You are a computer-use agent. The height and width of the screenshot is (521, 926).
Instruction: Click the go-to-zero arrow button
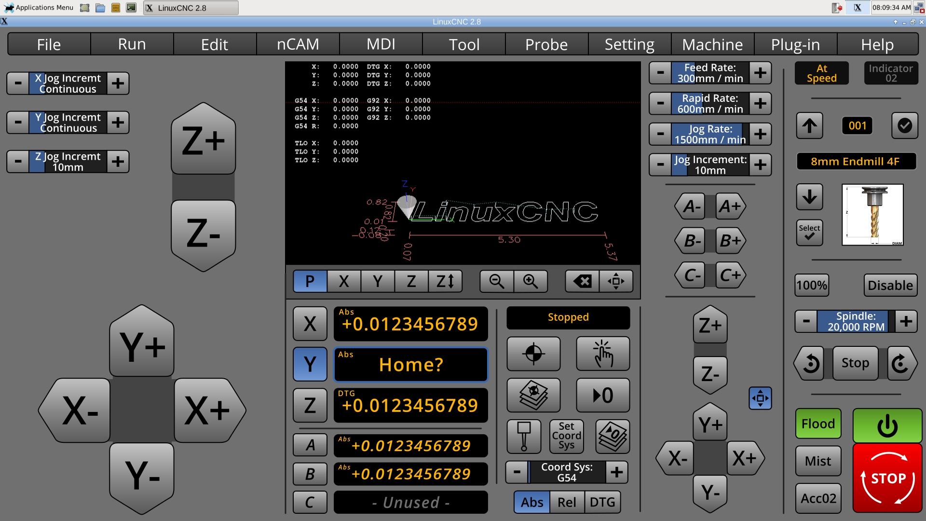(603, 395)
